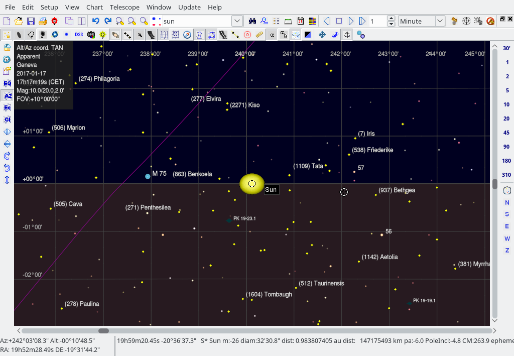Screen dimensions: 514x356
Task: Create a new chart with the toolbar icon
Action: (7, 21)
